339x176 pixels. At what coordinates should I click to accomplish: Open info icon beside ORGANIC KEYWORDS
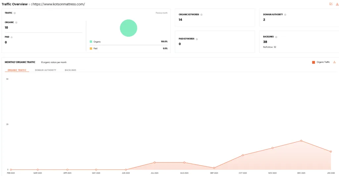point(201,15)
